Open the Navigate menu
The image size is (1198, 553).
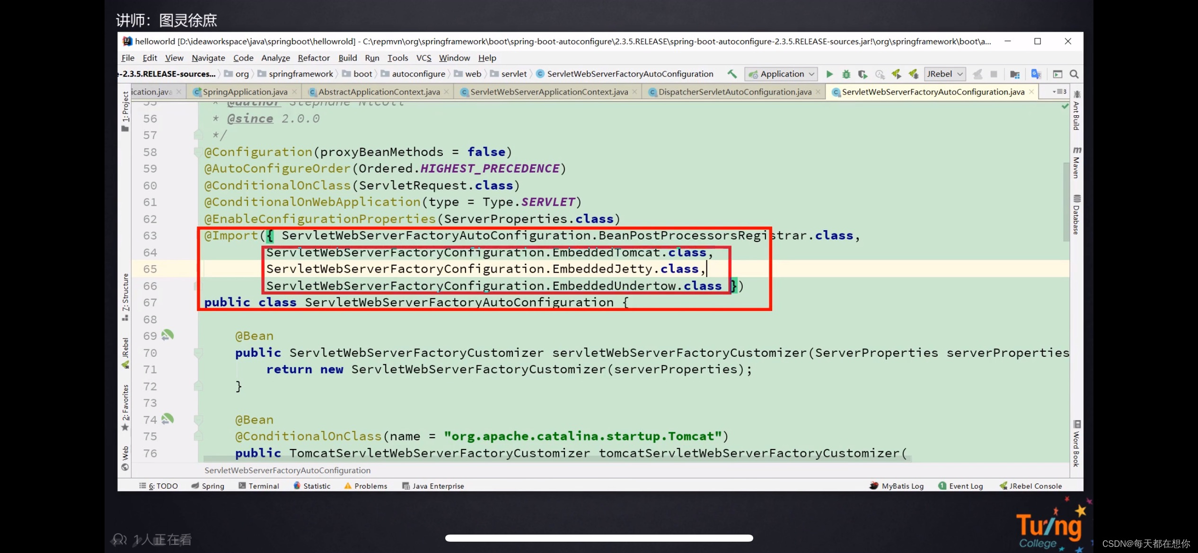[x=208, y=58]
